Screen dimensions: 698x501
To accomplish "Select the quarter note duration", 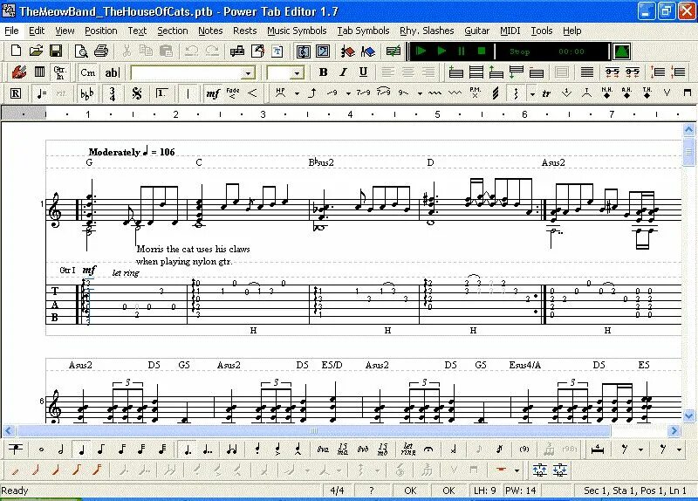I will (81, 450).
